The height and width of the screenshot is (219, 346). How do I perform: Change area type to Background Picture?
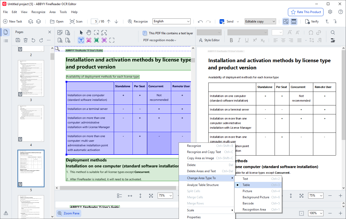(x=258, y=197)
